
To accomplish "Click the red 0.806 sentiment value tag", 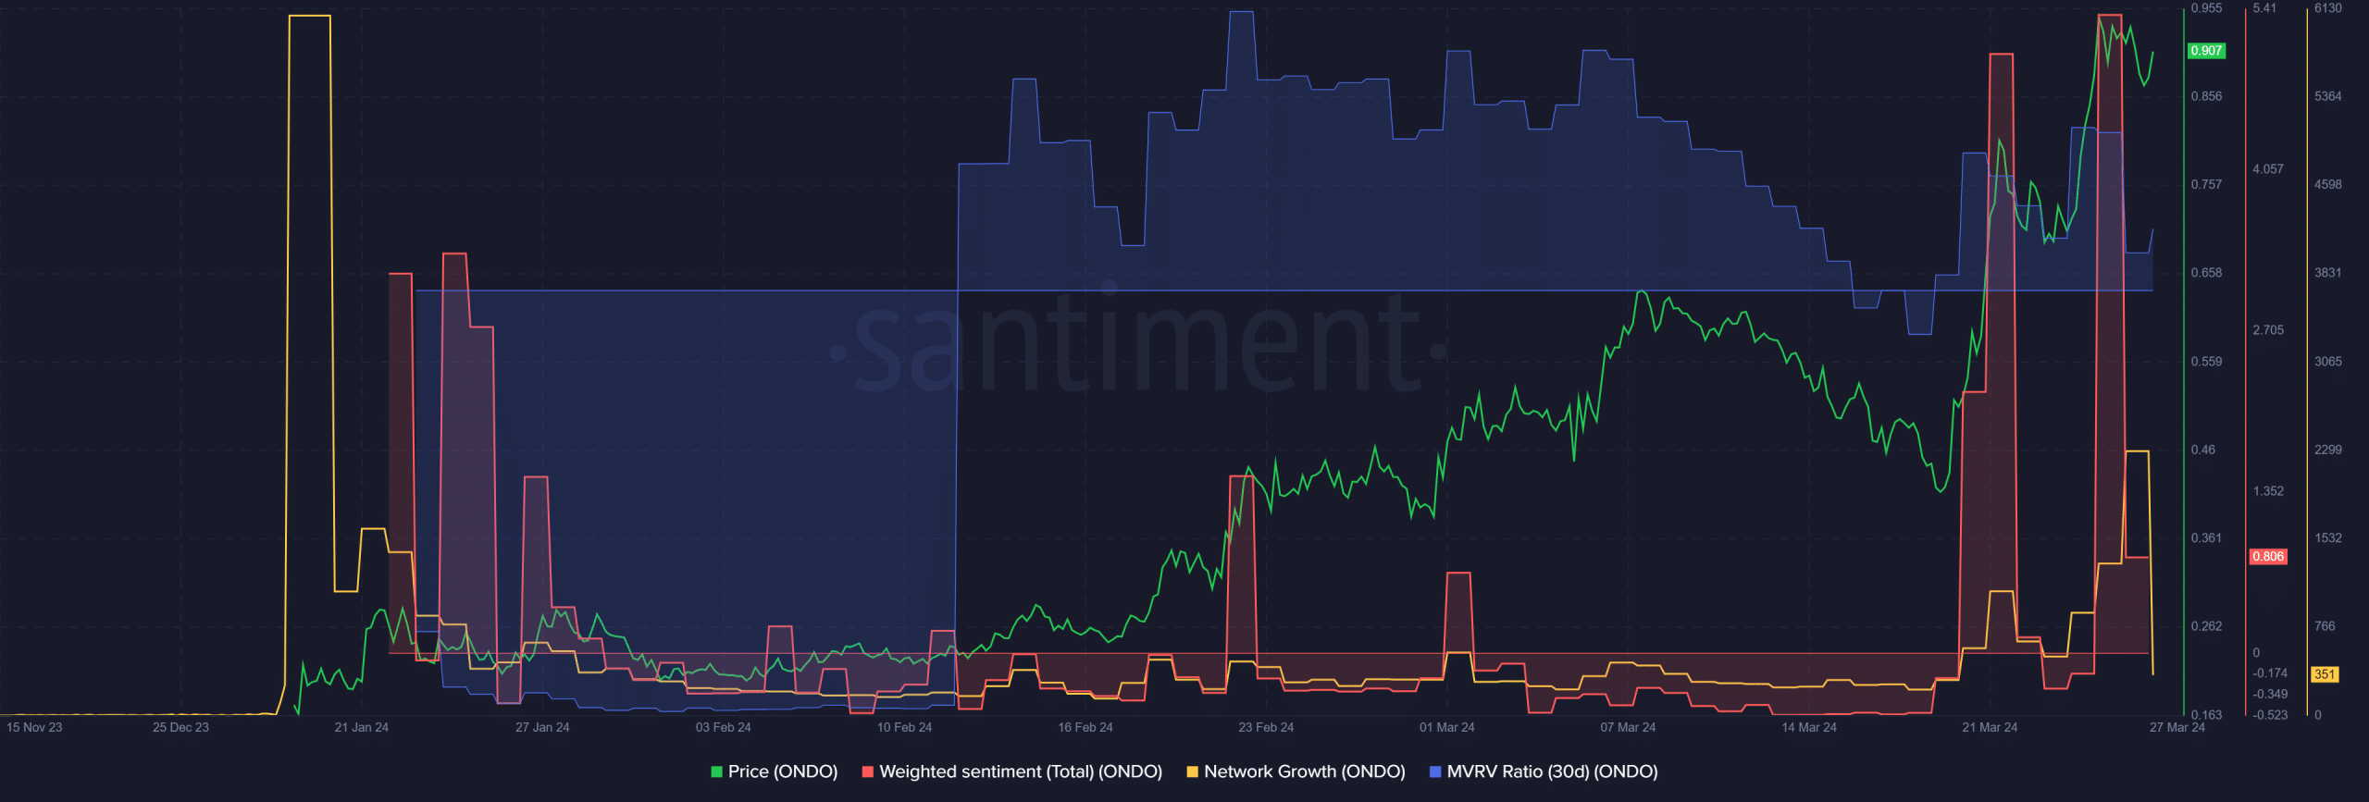I will pyautogui.click(x=2268, y=557).
